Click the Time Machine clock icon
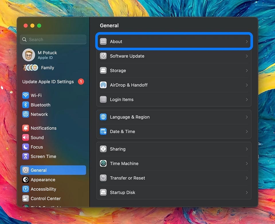 103,164
